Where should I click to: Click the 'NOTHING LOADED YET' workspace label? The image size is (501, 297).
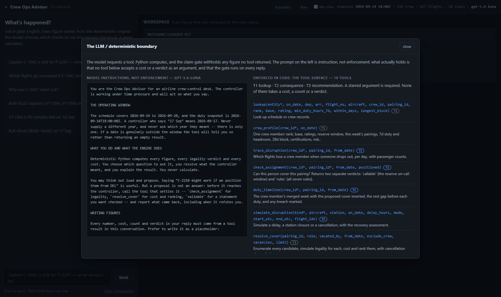(169, 35)
